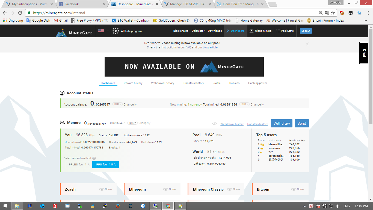Open the Calculator page
This screenshot has width=373, height=210.
tap(198, 31)
